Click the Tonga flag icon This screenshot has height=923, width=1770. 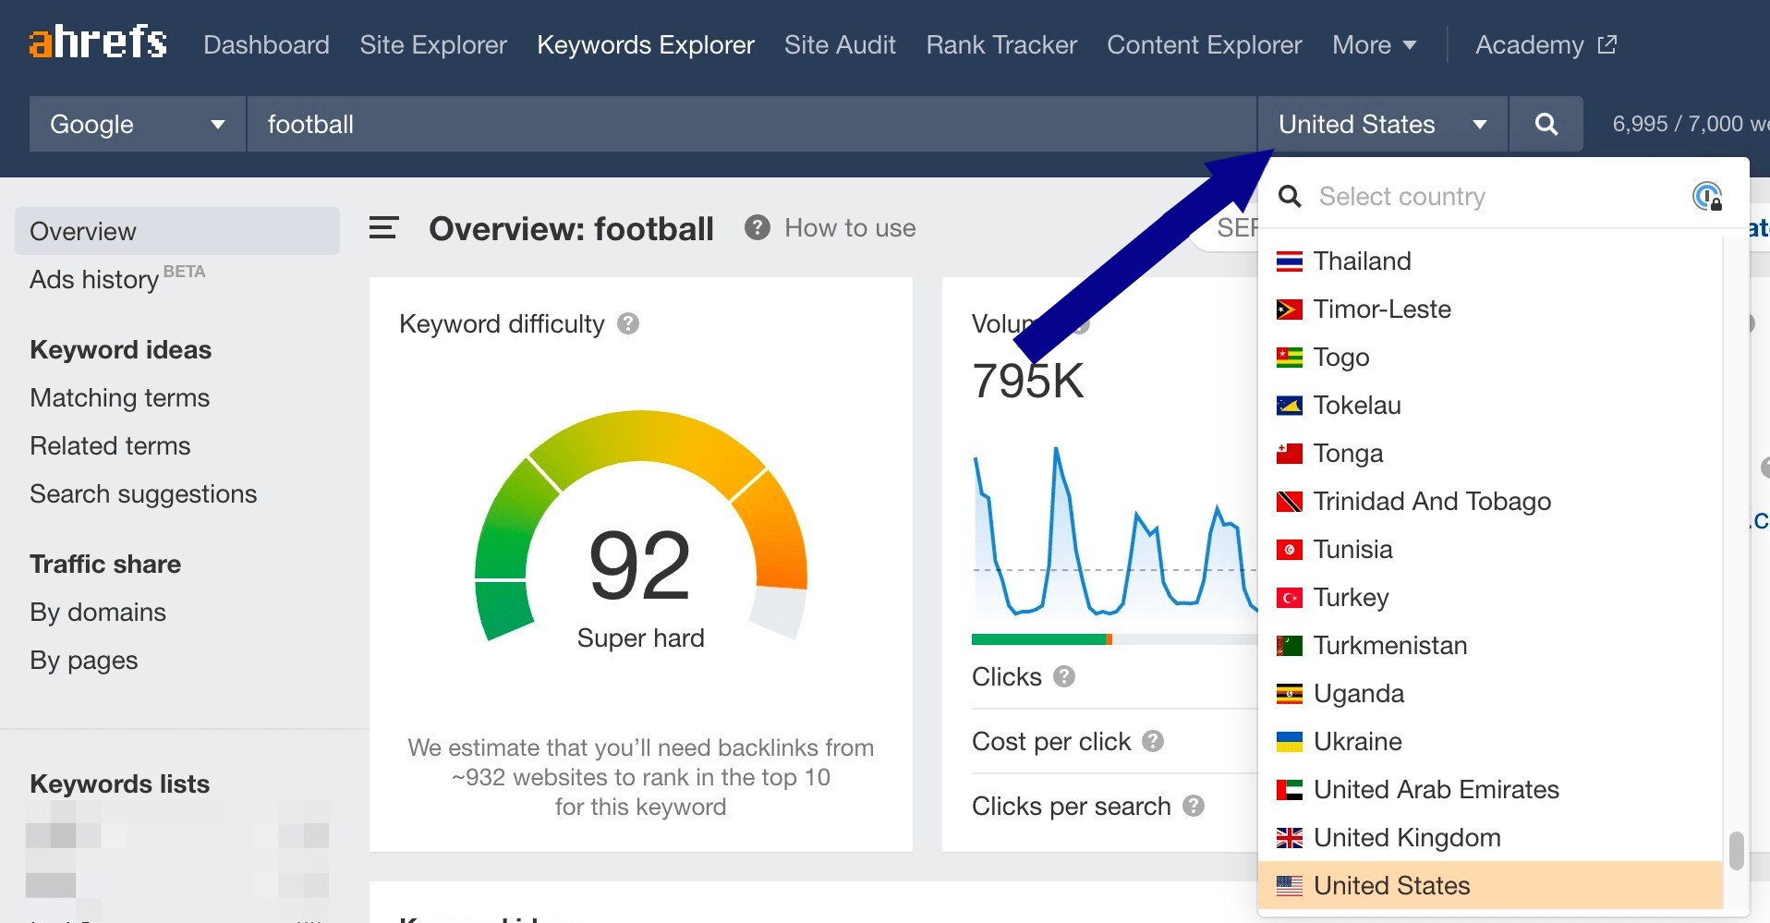pos(1290,454)
